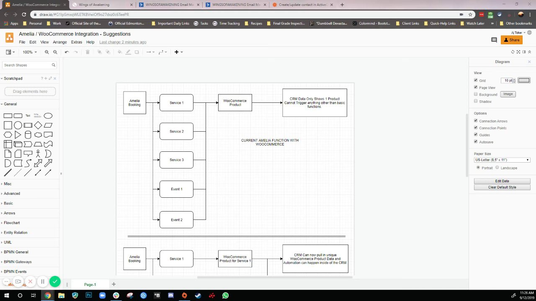This screenshot has height=301, width=536.
Task: Select the Cylinder shape in General
Action: pos(28,135)
